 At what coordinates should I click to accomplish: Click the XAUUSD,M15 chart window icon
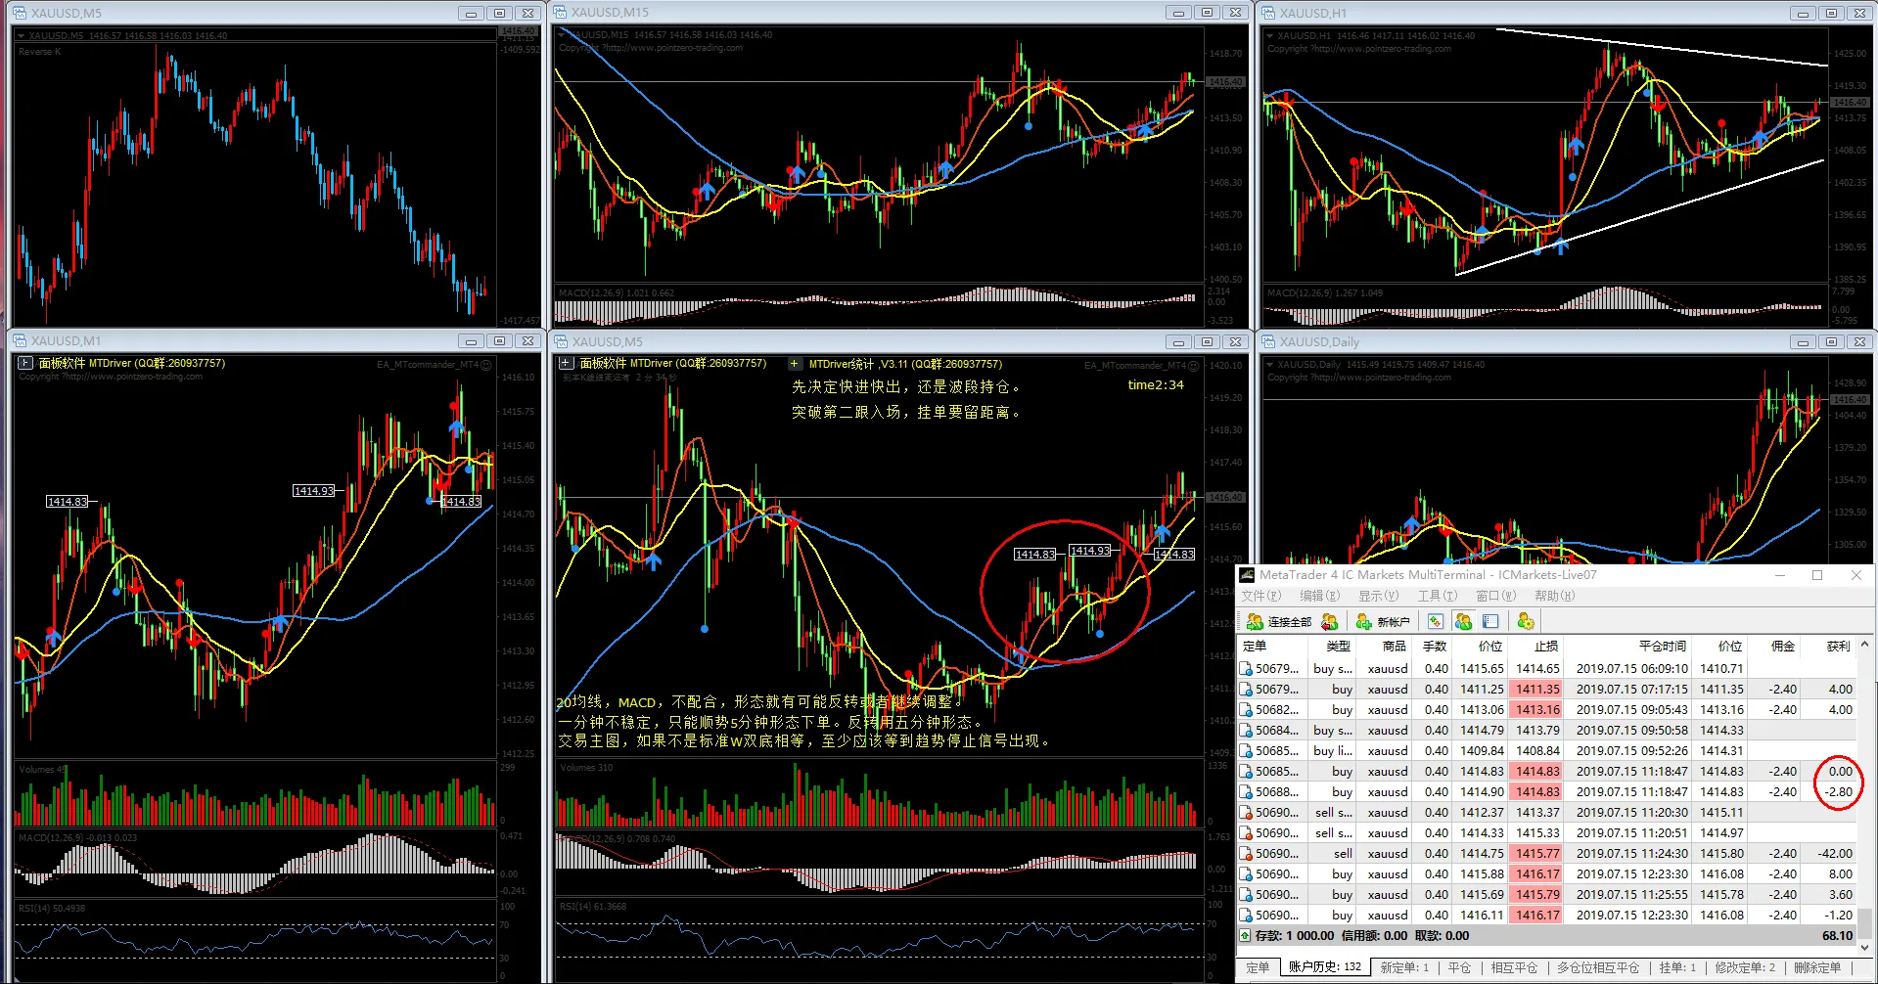(561, 13)
